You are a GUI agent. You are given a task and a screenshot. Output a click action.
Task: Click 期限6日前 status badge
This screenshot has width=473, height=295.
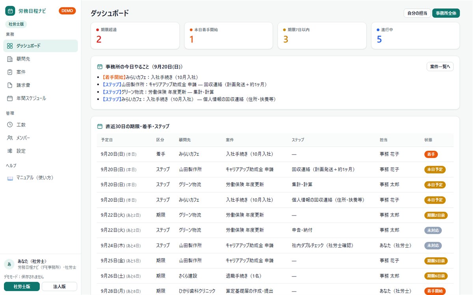pos(436,276)
